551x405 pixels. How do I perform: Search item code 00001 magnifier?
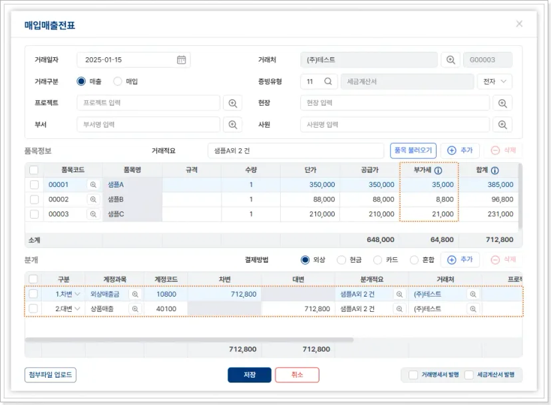[93, 185]
